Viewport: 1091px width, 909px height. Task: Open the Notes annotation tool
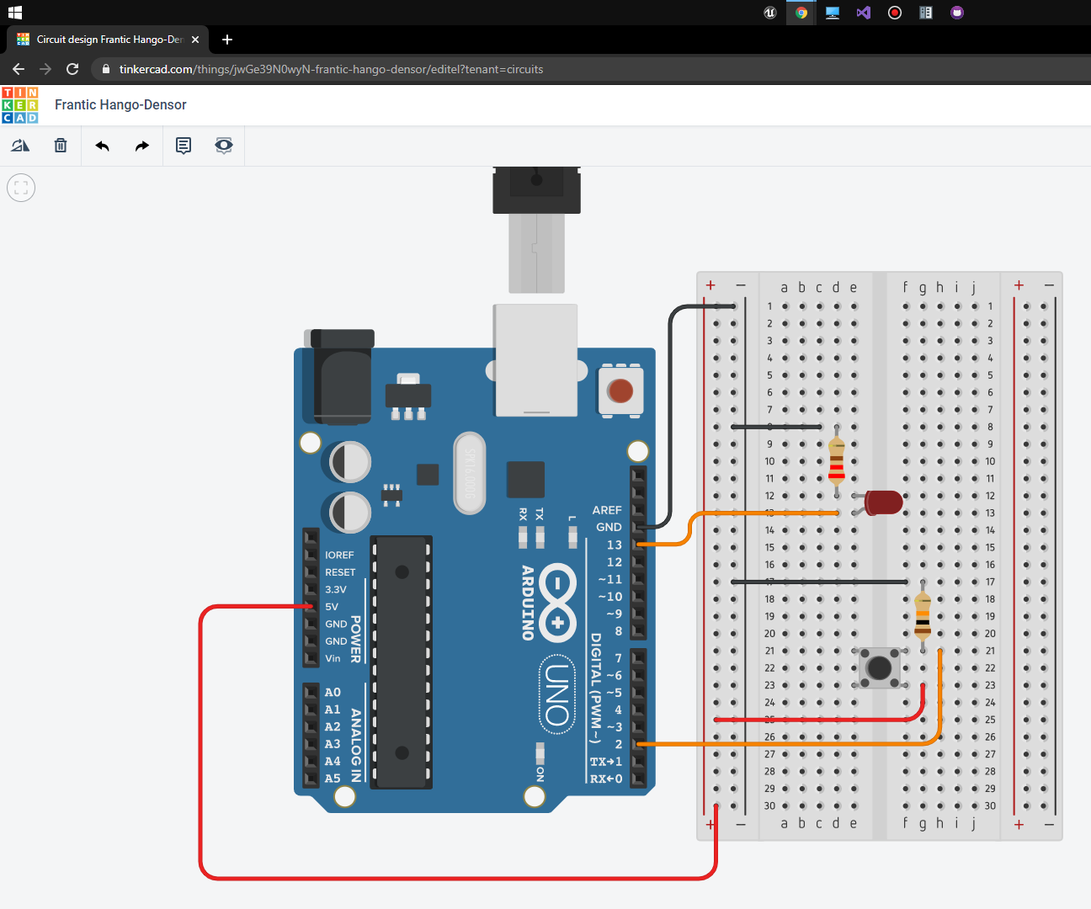coord(184,145)
